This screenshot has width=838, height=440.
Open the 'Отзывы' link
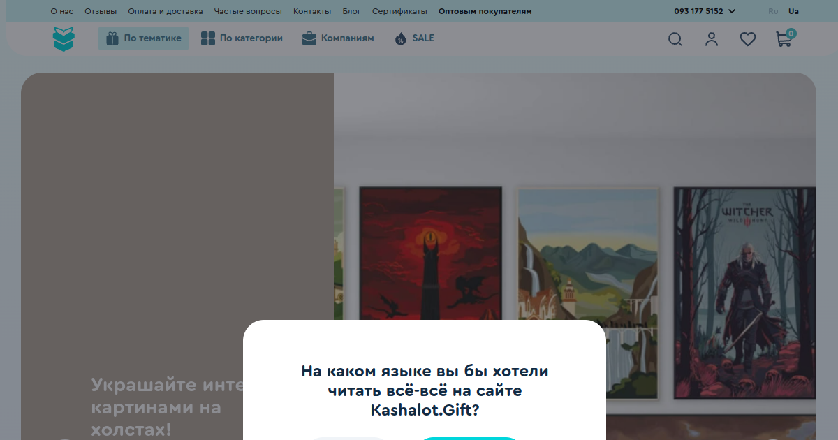101,11
